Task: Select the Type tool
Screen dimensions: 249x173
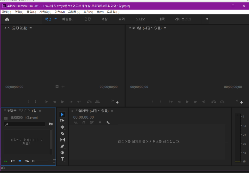Action: click(63, 159)
